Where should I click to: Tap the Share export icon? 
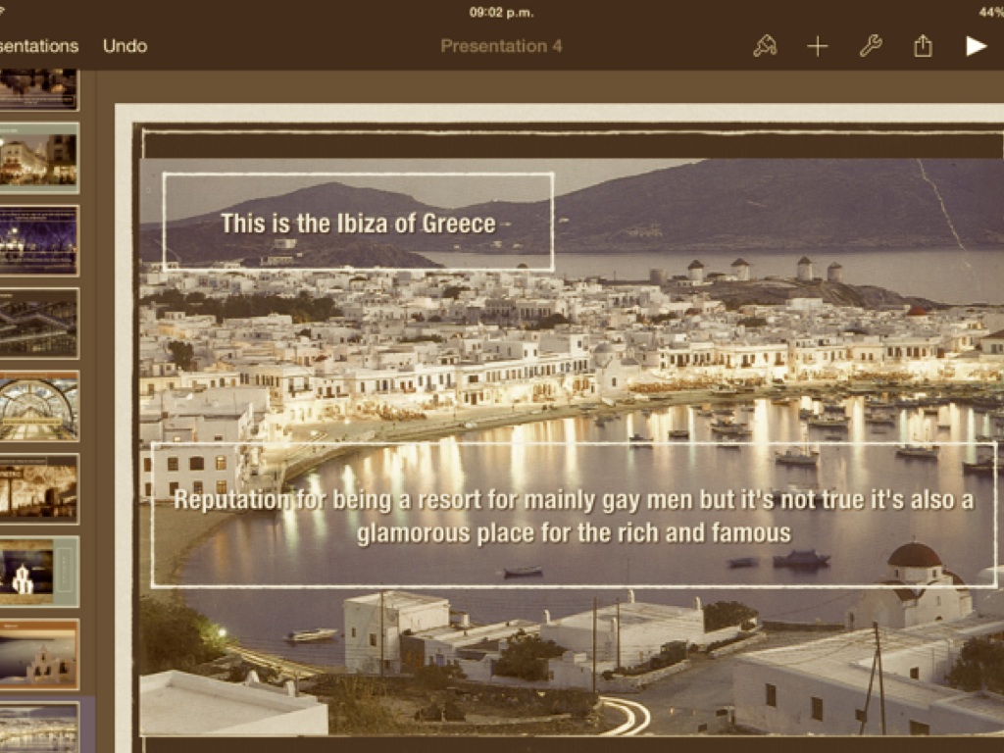(x=923, y=46)
